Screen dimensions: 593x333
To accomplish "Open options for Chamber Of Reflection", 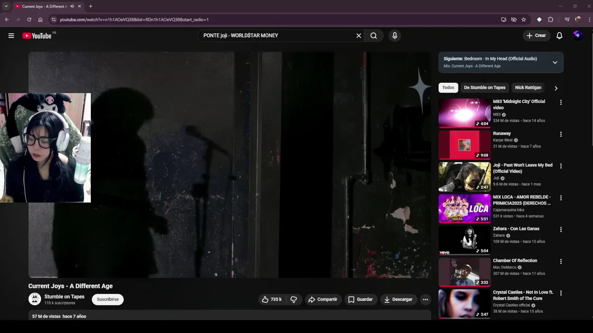I will pyautogui.click(x=561, y=262).
